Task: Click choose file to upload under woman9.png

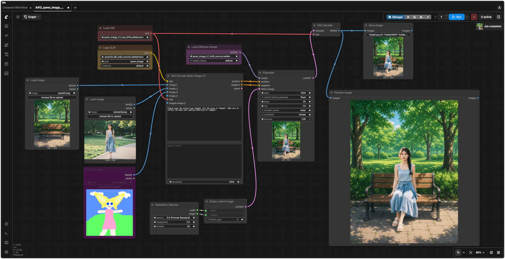Action: pos(110,117)
